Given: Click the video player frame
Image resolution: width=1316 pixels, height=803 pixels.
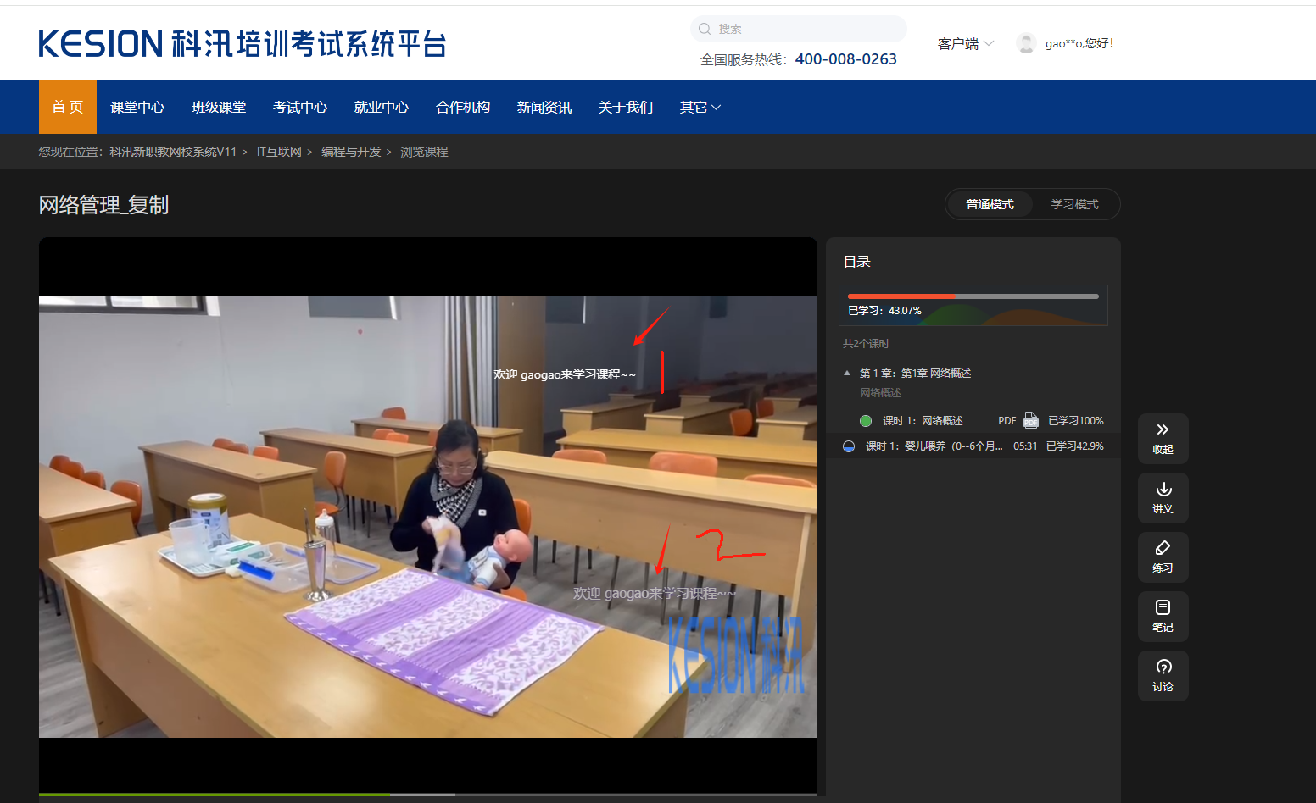Looking at the screenshot, I should pos(428,517).
